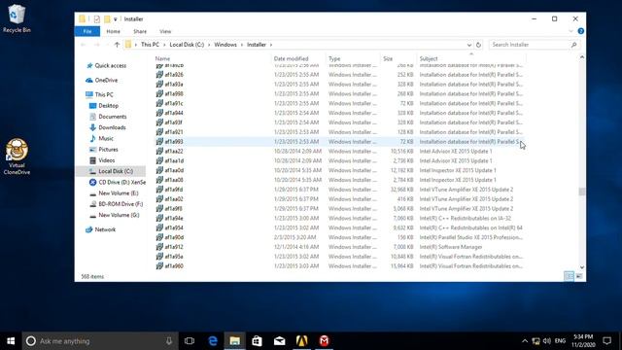Viewport: 622px width, 350px height.
Task: Switch to the Home ribbon tab
Action: [113, 31]
